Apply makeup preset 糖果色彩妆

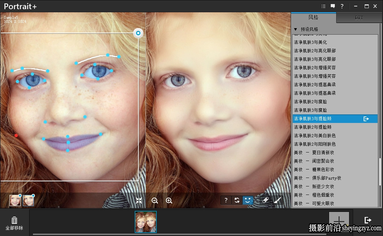tap(335, 170)
